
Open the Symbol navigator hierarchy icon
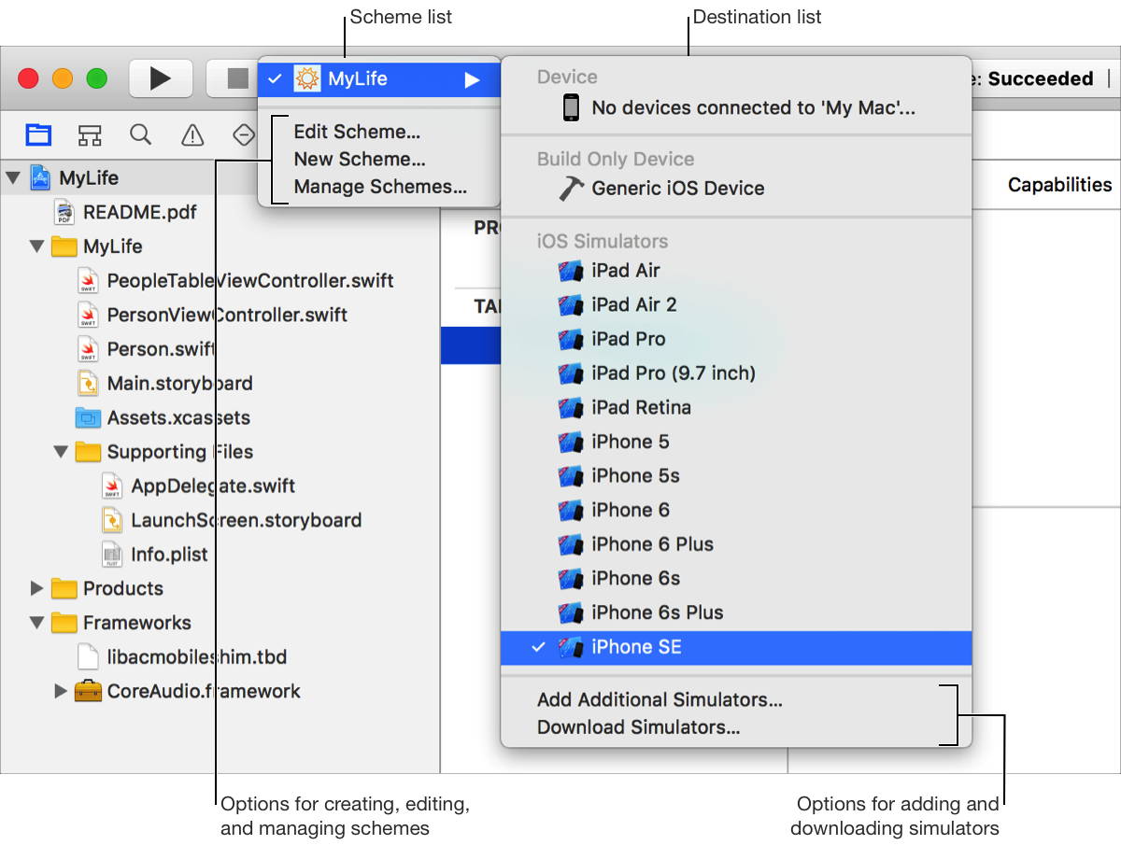[x=90, y=135]
